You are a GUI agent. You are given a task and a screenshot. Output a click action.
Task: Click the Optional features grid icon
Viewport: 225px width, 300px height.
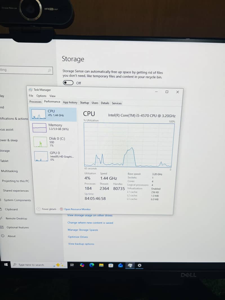2,227
